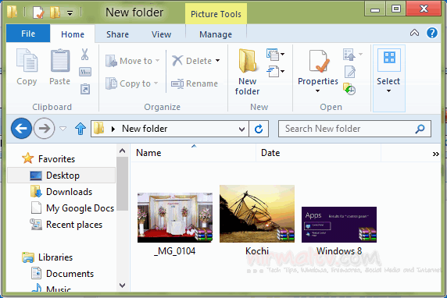Refresh the New folder view
Screen dimensions: 447x298
[x=259, y=129]
